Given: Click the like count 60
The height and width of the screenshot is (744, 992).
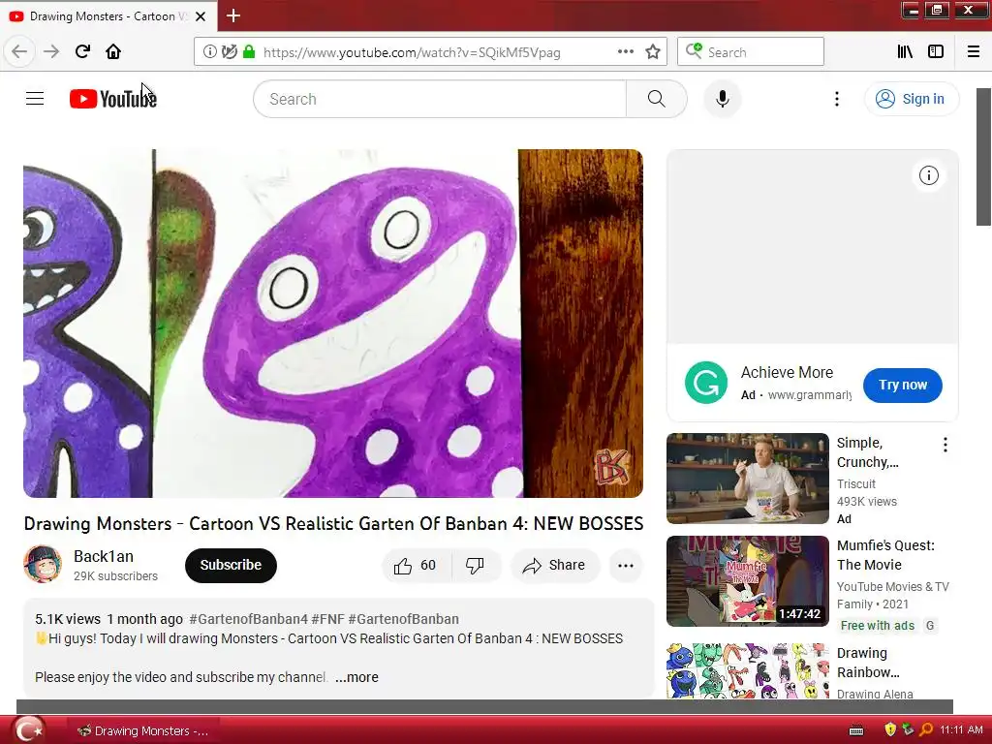Looking at the screenshot, I should [x=427, y=565].
